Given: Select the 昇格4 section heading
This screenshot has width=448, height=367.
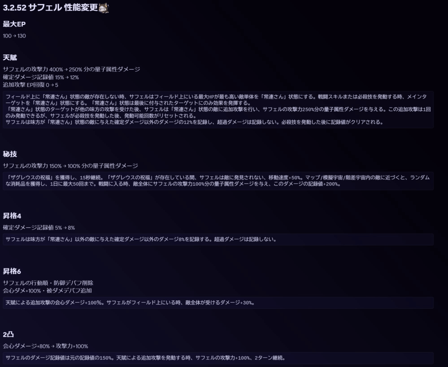Looking at the screenshot, I should (x=12, y=215).
